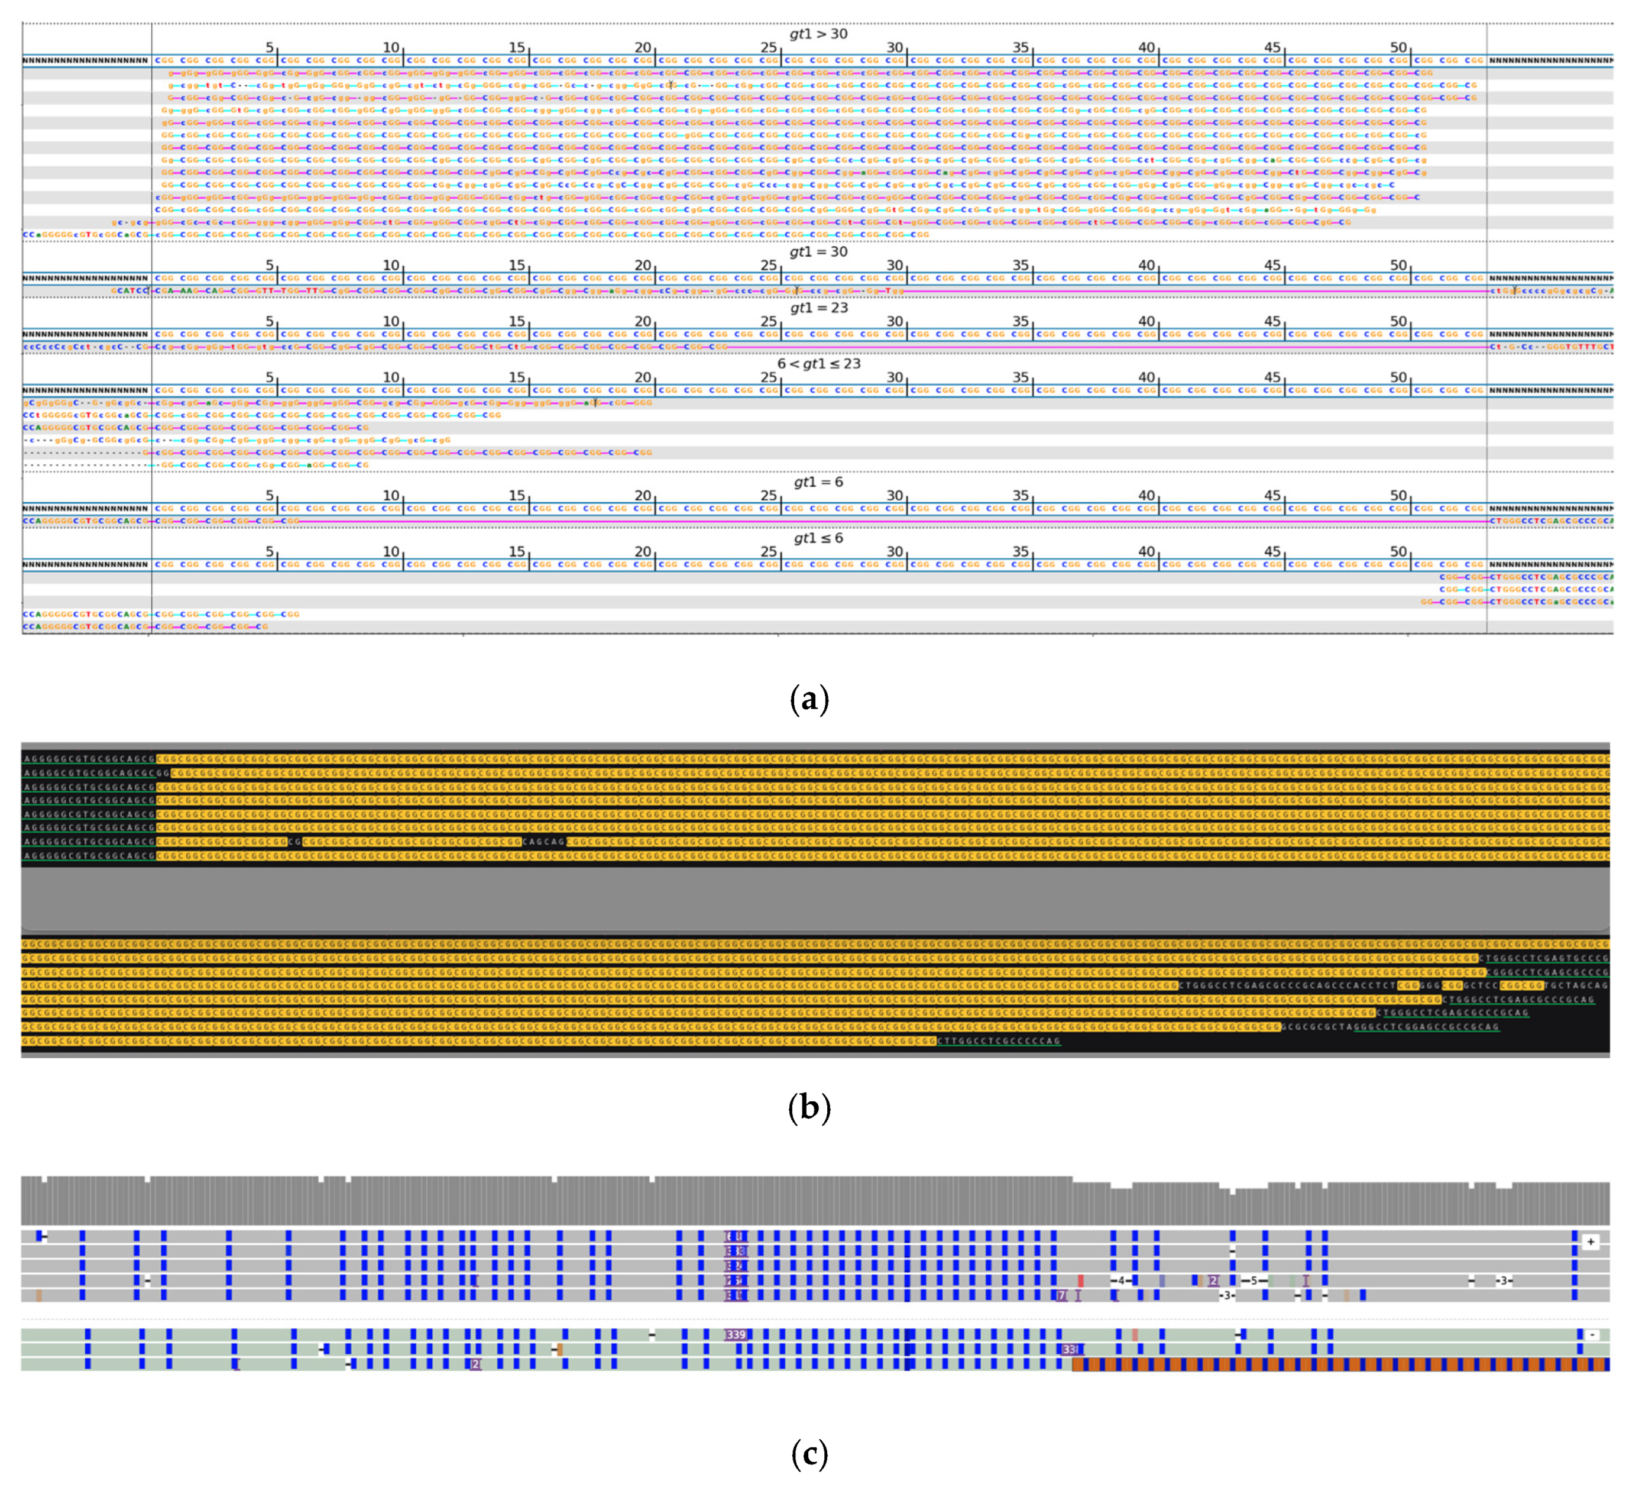
Task: Click the deletion labeled 5 in gray reads
Action: tap(1254, 1281)
